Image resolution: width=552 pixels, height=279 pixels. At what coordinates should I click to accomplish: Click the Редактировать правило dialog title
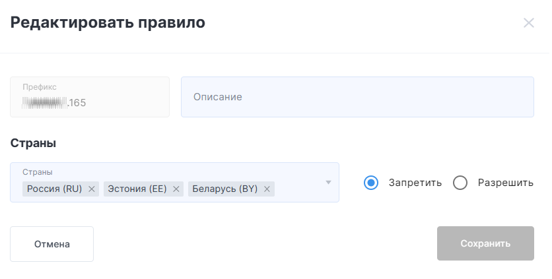pos(108,23)
